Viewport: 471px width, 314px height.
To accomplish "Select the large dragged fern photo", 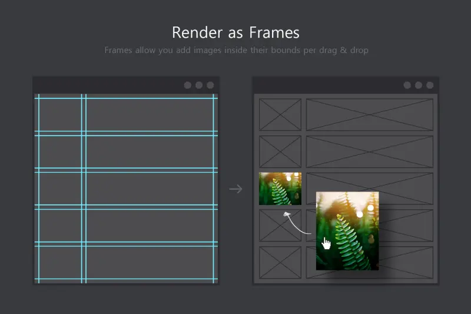I will pos(347,231).
